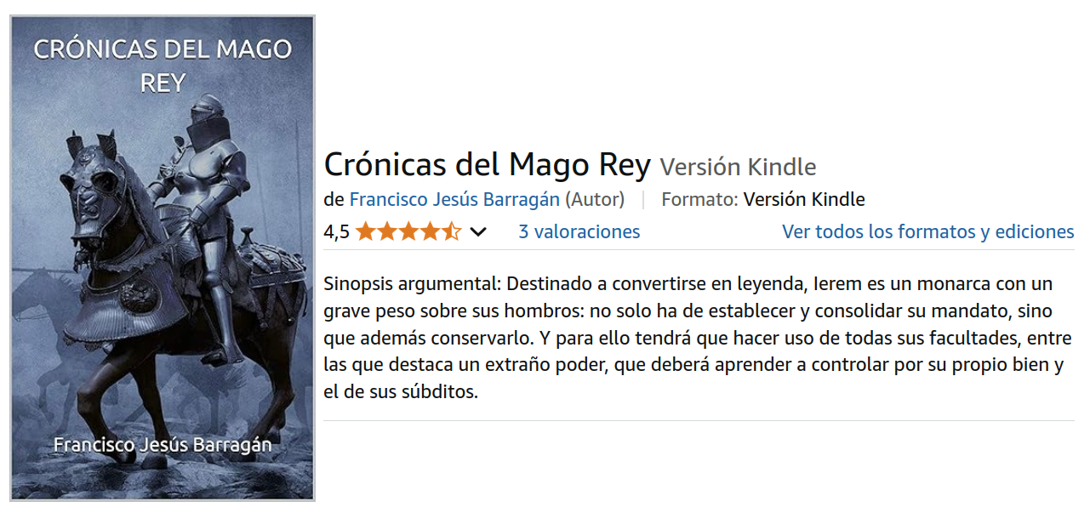Click Ver todos los formatos y ediciones

tap(928, 231)
